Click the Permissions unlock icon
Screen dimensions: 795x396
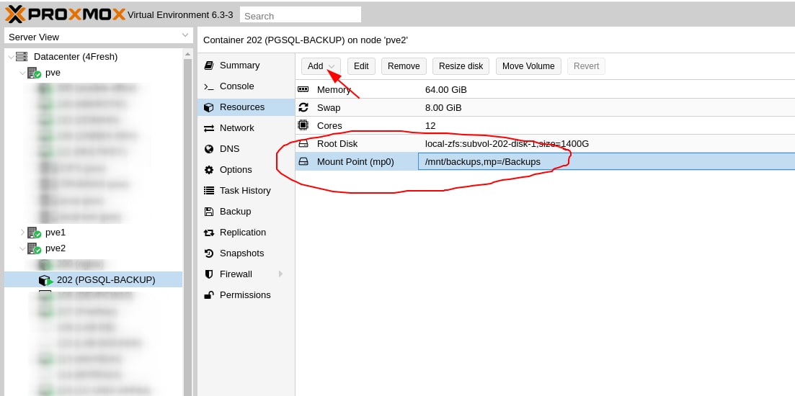pyautogui.click(x=208, y=294)
